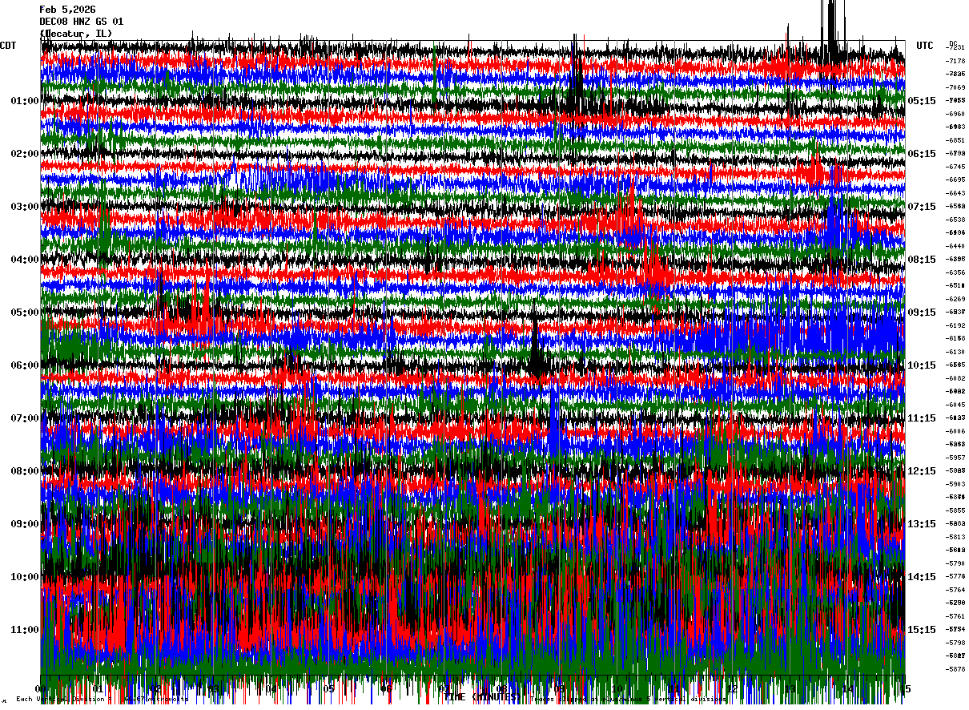The width and height of the screenshot is (969, 710).
Task: Pick the offset value -7069
Action: (956, 87)
